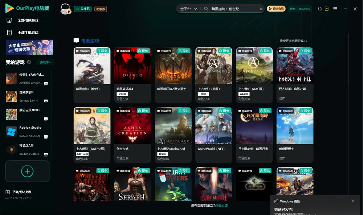Open the Seraph game card

tap(132, 184)
